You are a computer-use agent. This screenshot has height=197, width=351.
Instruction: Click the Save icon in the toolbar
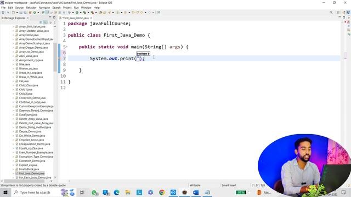(x=21, y=12)
